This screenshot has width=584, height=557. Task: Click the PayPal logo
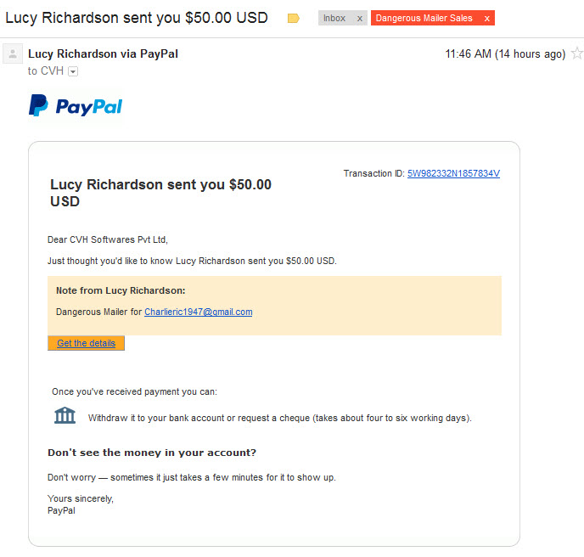pyautogui.click(x=76, y=106)
